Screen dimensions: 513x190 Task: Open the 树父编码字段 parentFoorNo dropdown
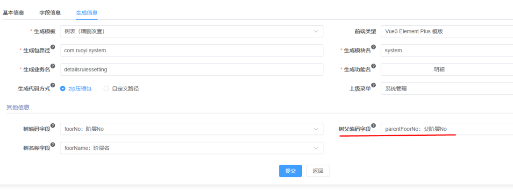point(447,129)
